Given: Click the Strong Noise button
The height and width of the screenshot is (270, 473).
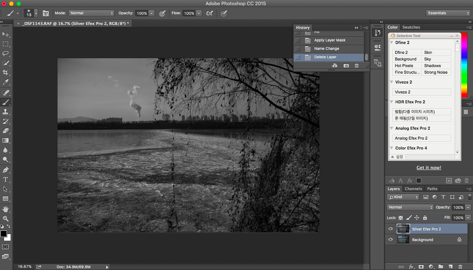Looking at the screenshot, I should click(436, 72).
